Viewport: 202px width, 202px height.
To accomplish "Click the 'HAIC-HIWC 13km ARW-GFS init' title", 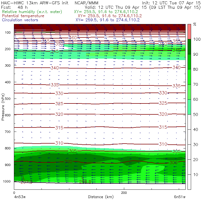I will (35, 3).
